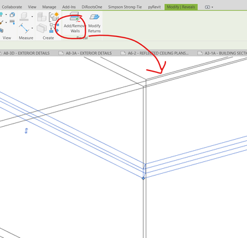Screen dimensions: 247x238
Task: Click the paint brush icon in View panel
Action: coord(2,22)
